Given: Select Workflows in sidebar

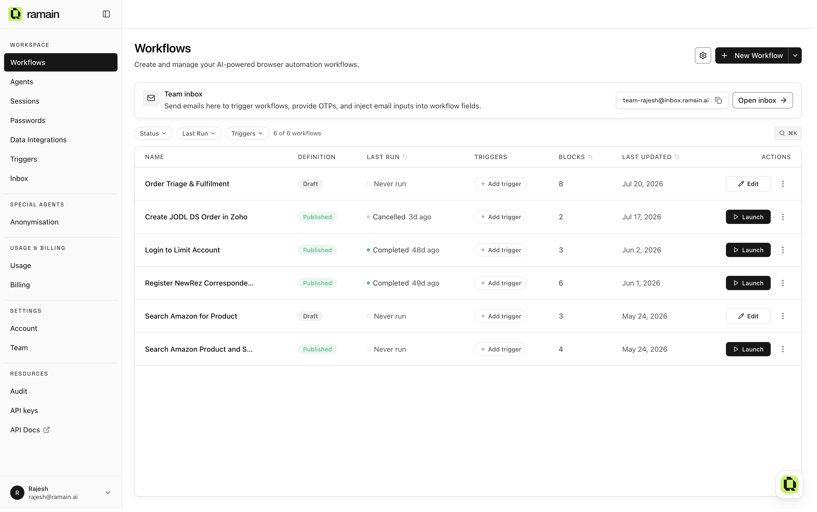Looking at the screenshot, I should click(x=61, y=62).
